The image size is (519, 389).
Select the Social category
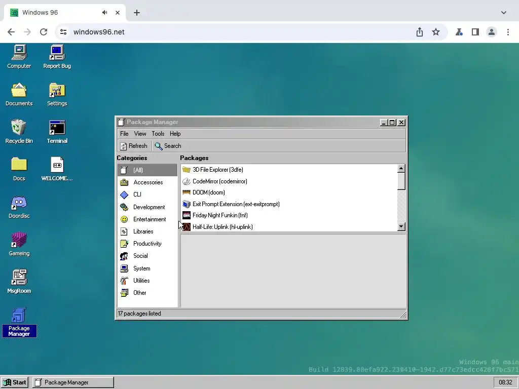[x=147, y=256]
